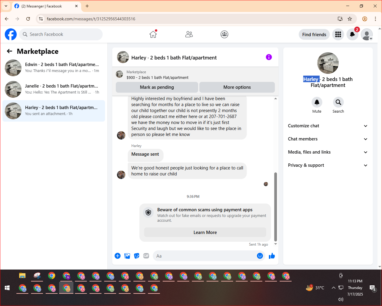Click the Harley conversation header title
Viewport: 382px width, 306px height.
coord(174,58)
